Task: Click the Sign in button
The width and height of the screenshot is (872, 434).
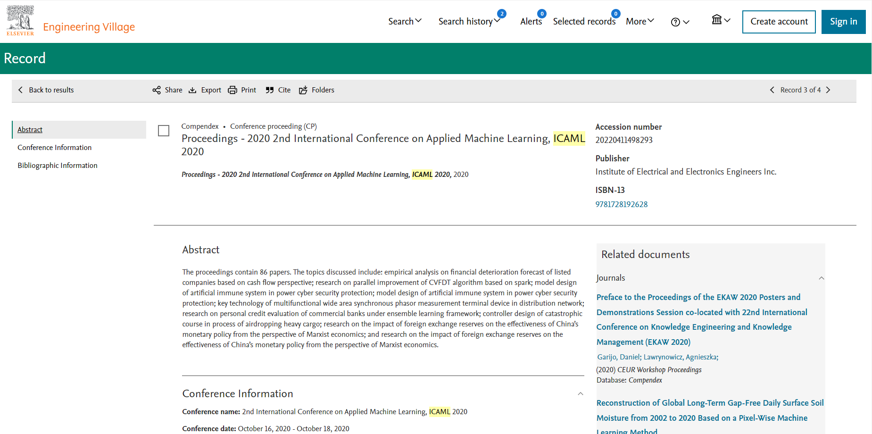Action: click(x=844, y=22)
